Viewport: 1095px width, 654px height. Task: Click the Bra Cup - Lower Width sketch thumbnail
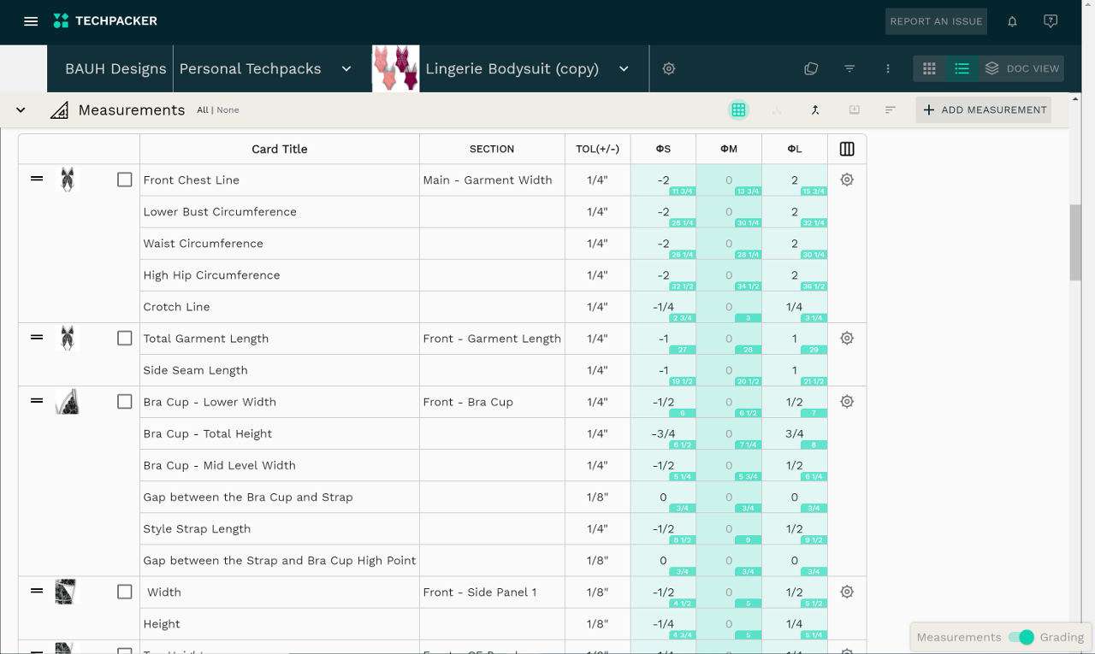(x=67, y=401)
